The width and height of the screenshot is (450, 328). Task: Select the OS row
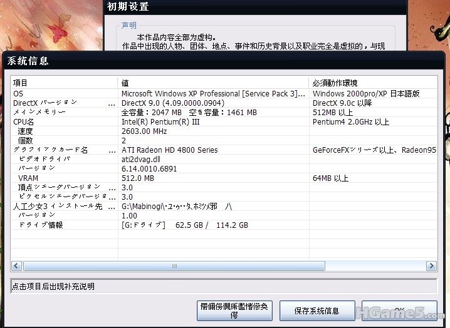click(x=224, y=93)
